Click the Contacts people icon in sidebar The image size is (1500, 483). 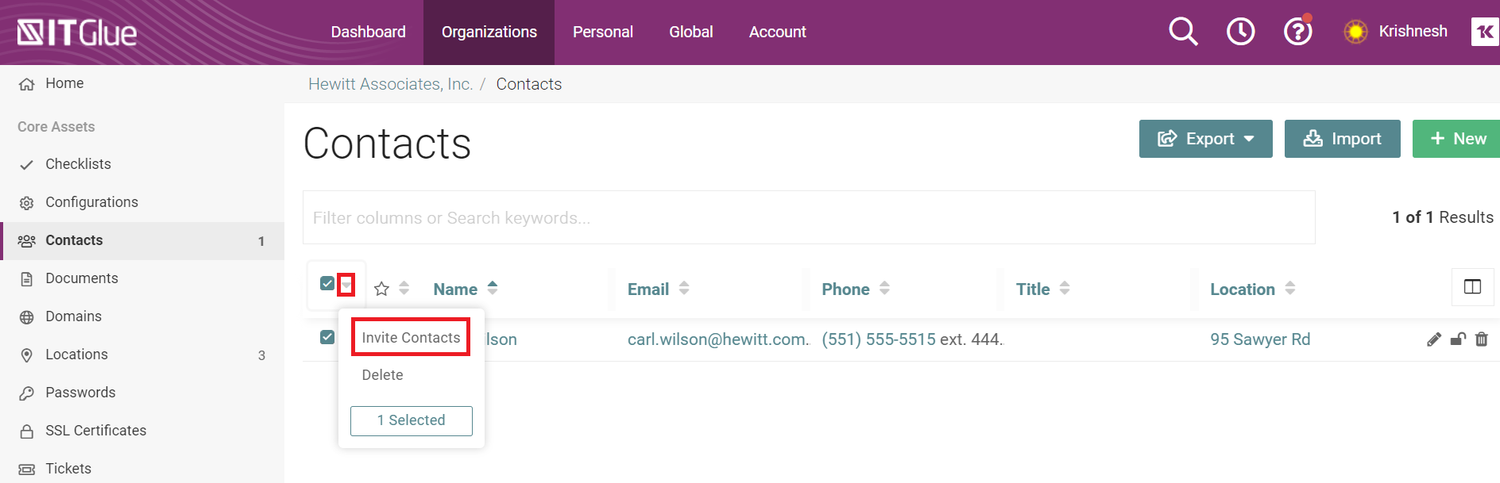click(x=27, y=241)
